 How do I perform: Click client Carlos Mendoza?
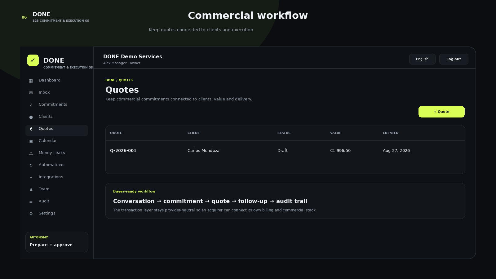coord(203,151)
